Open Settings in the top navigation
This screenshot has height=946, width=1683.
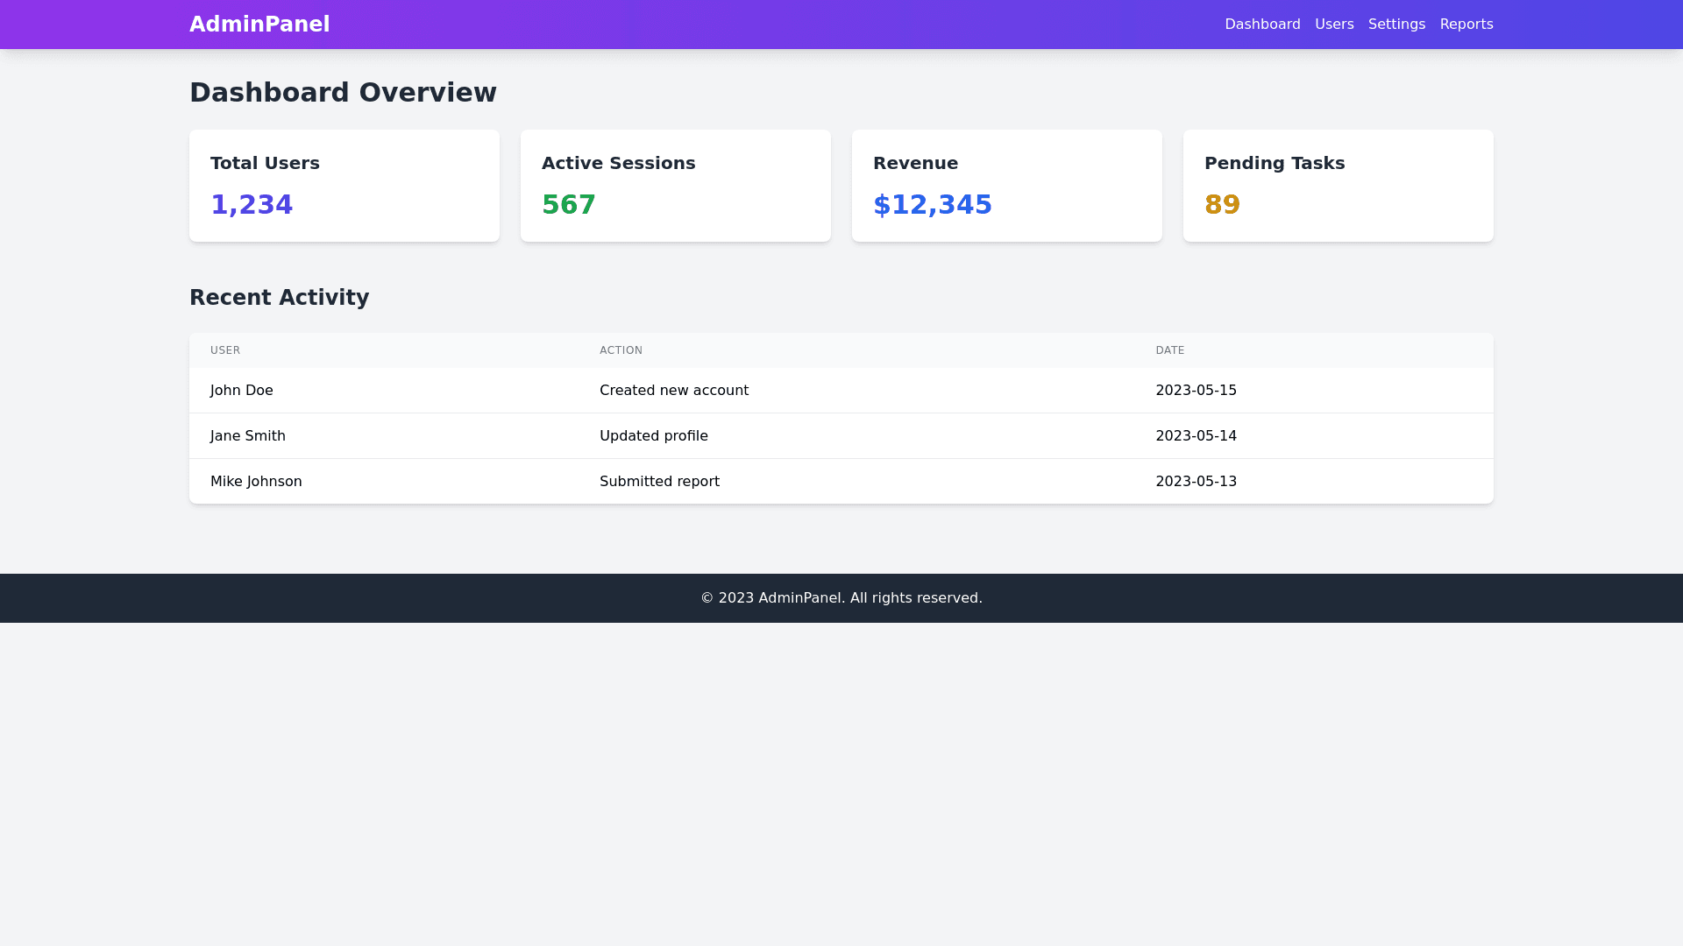[x=1396, y=25]
